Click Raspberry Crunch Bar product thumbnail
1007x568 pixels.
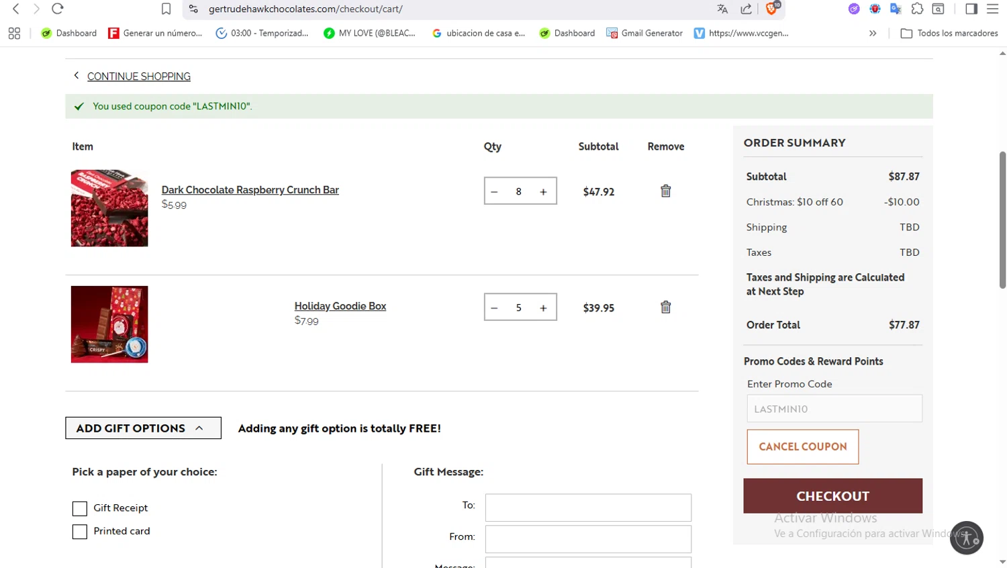click(x=109, y=208)
